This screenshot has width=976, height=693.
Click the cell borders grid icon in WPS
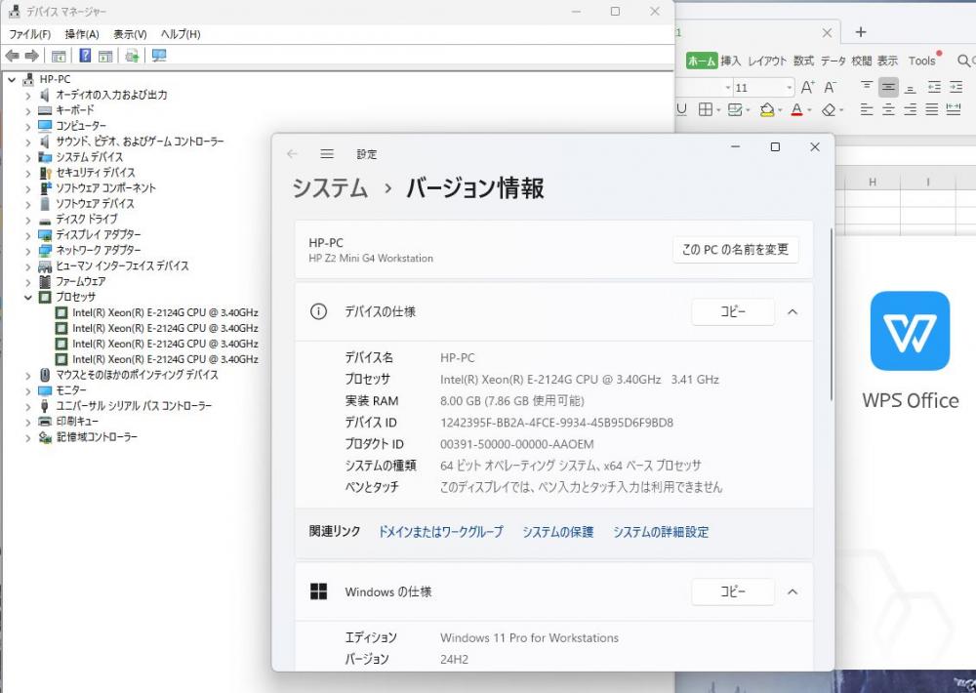(x=706, y=110)
